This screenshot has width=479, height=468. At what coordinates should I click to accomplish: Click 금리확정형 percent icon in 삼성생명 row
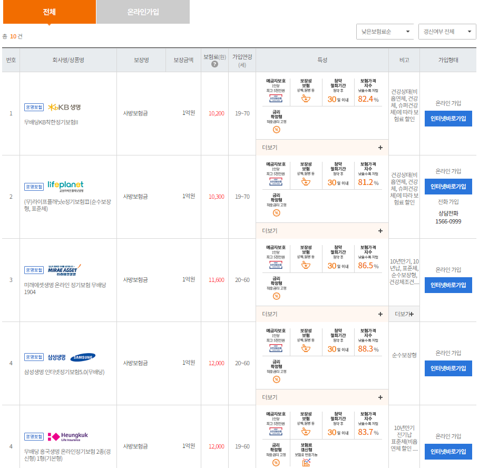[276, 379]
